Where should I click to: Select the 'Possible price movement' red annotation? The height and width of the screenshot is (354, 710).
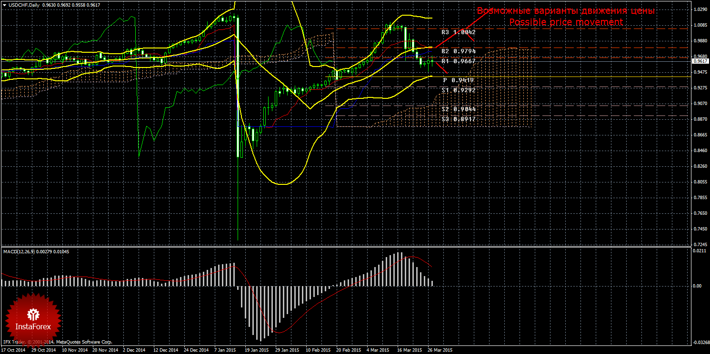(566, 22)
